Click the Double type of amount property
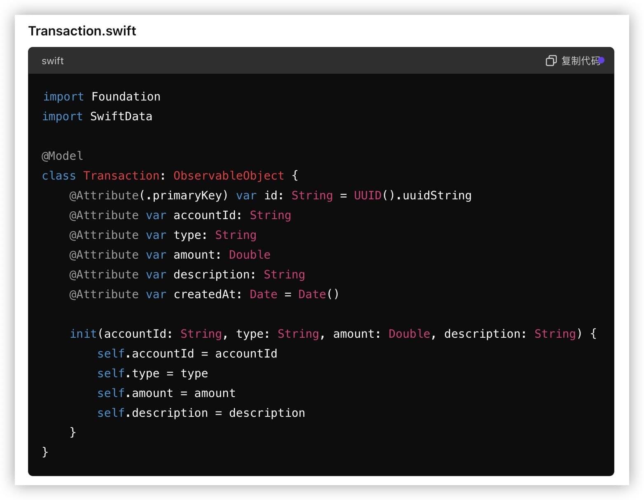 (x=250, y=255)
